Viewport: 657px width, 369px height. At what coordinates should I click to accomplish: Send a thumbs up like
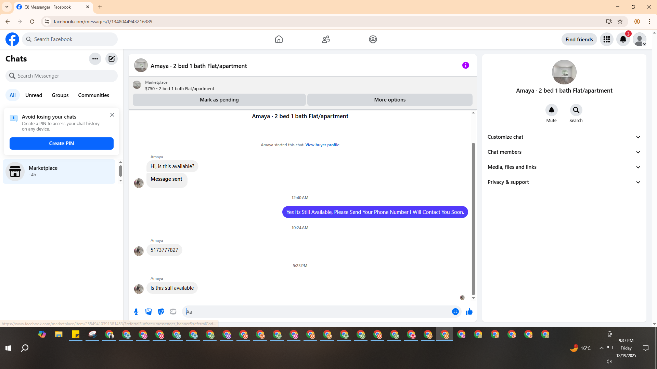pos(469,312)
